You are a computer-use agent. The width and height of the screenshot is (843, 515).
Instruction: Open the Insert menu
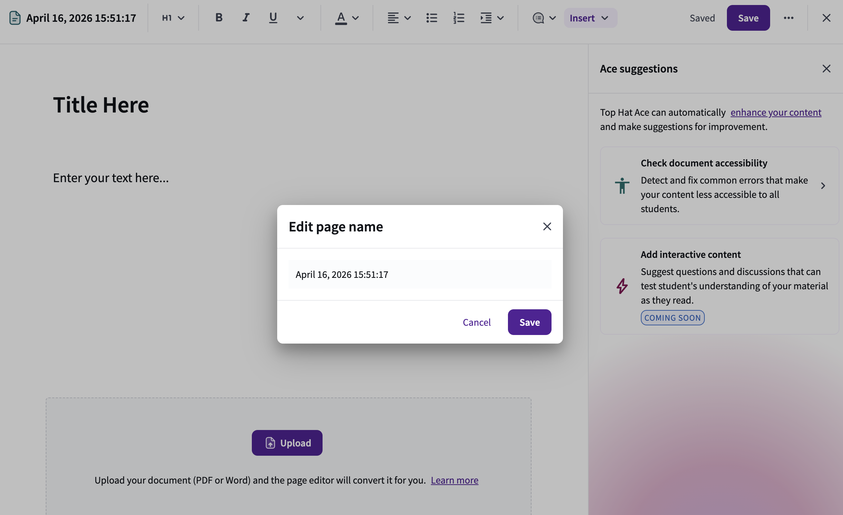590,18
